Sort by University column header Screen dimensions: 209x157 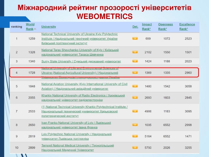coord(49,26)
